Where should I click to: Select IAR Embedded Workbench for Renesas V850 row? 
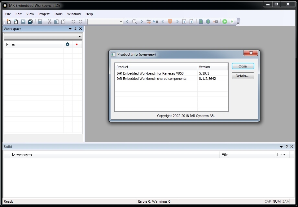tap(171, 73)
